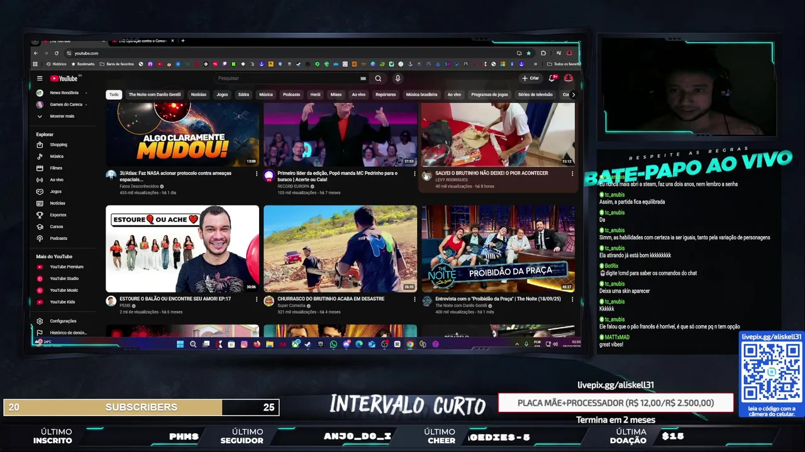The image size is (805, 452).
Task: Open options menu for Proibidão da Praça video
Action: point(572,299)
